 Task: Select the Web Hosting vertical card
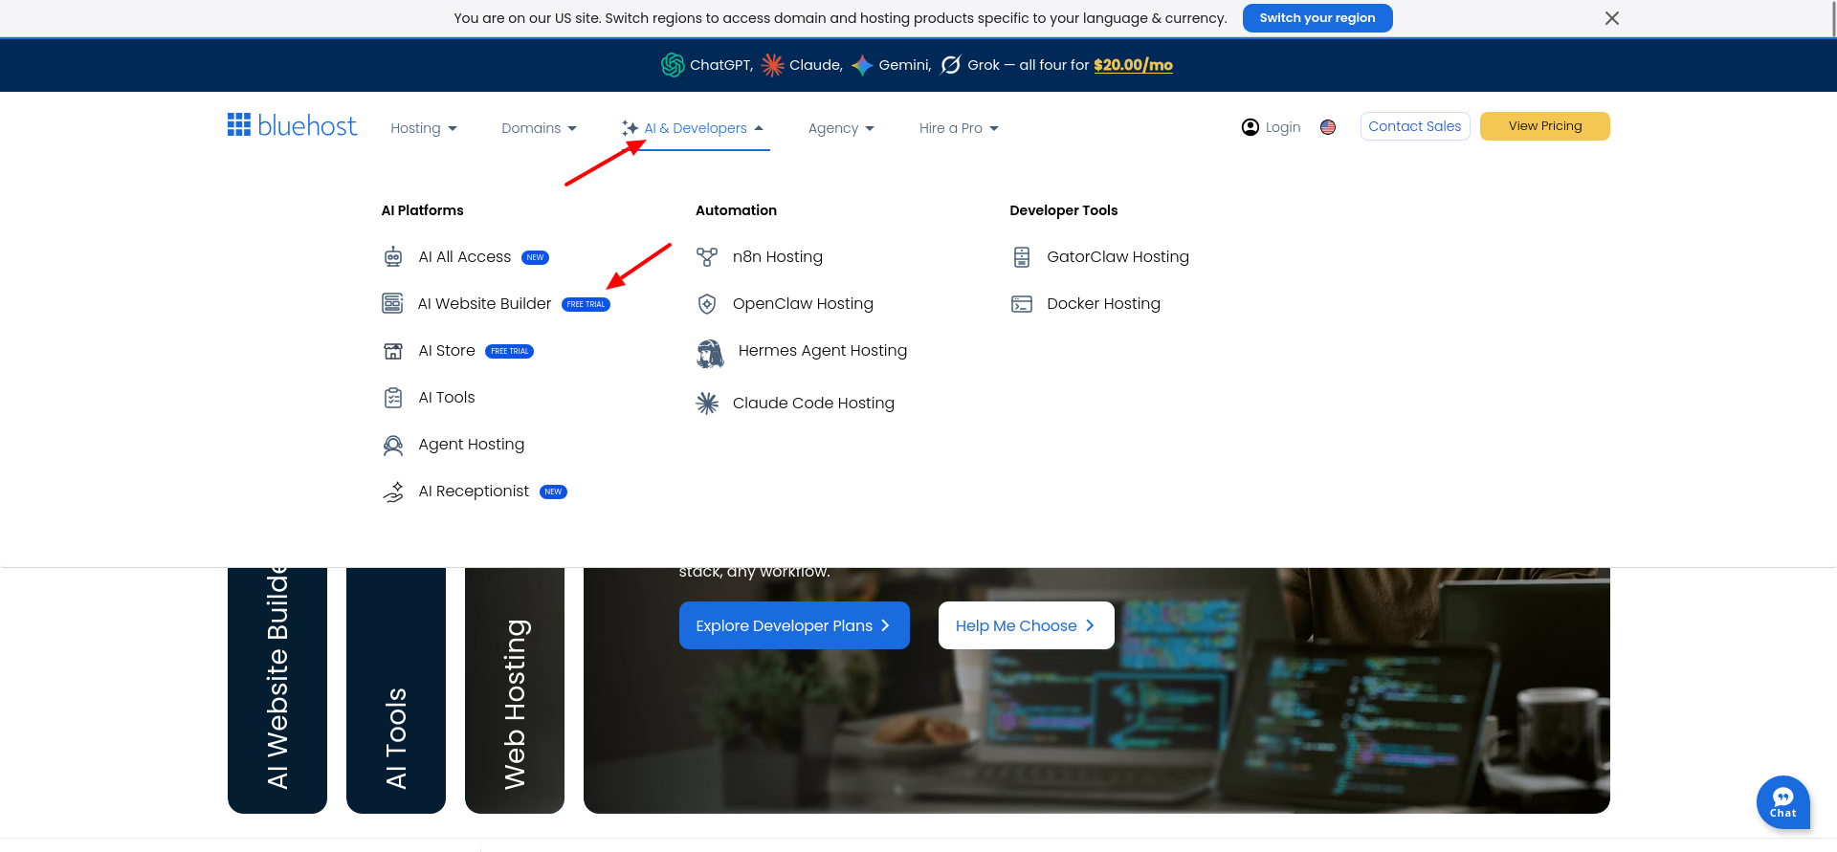[515, 690]
